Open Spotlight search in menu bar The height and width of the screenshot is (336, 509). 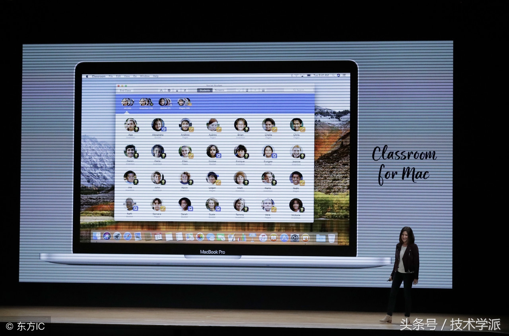coord(333,75)
